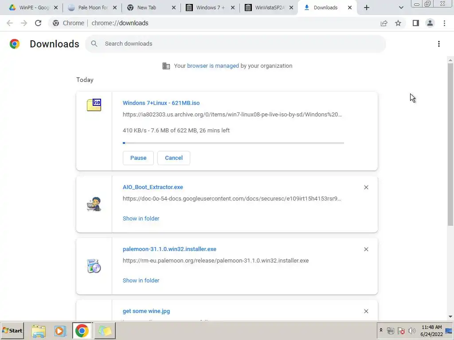Remove get some wine.jpg from the list
The width and height of the screenshot is (454, 340).
(366, 311)
